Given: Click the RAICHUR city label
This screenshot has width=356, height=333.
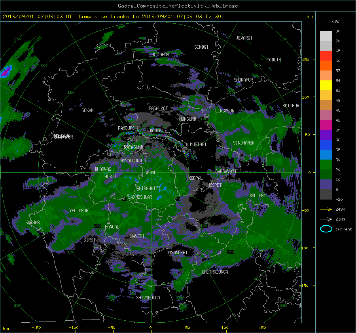Looking at the screenshot, I should pyautogui.click(x=291, y=106).
